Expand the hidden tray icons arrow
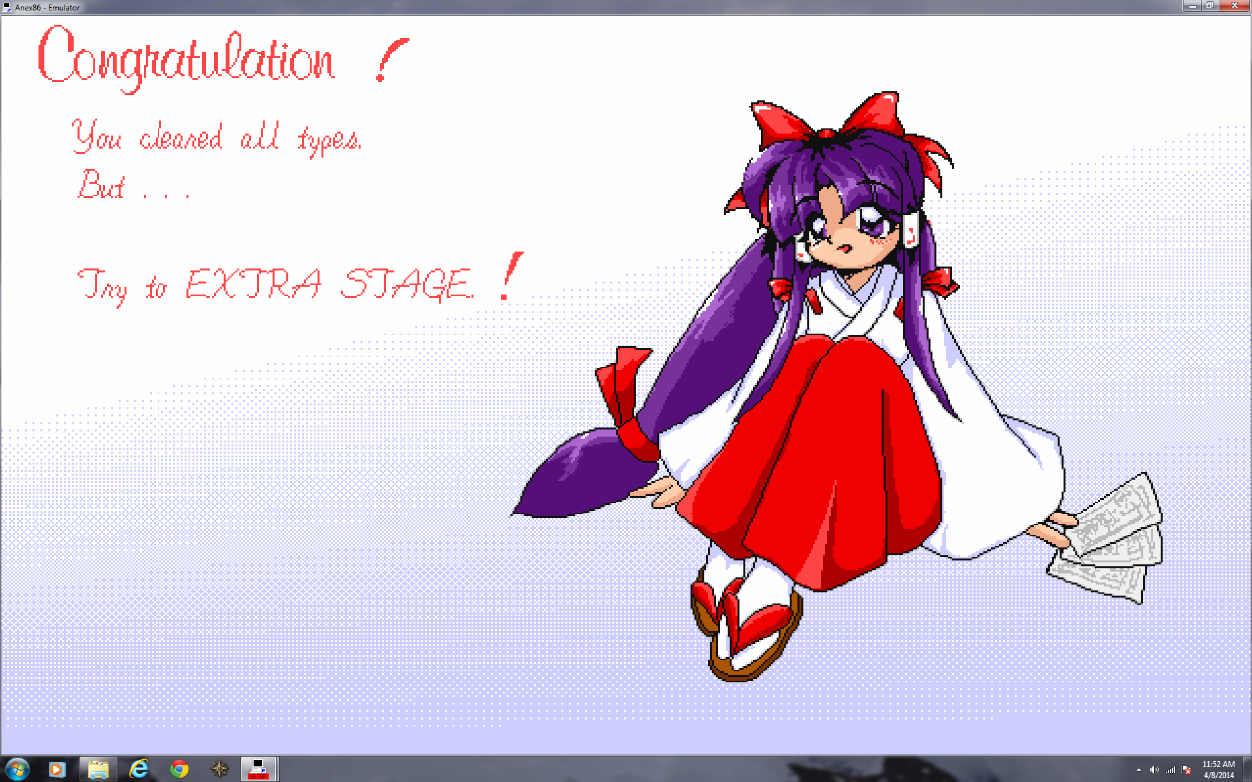 click(x=1139, y=770)
